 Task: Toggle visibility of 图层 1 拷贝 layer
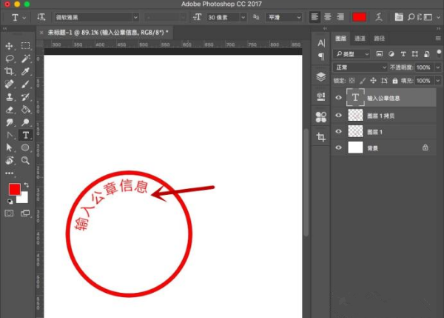pyautogui.click(x=339, y=115)
